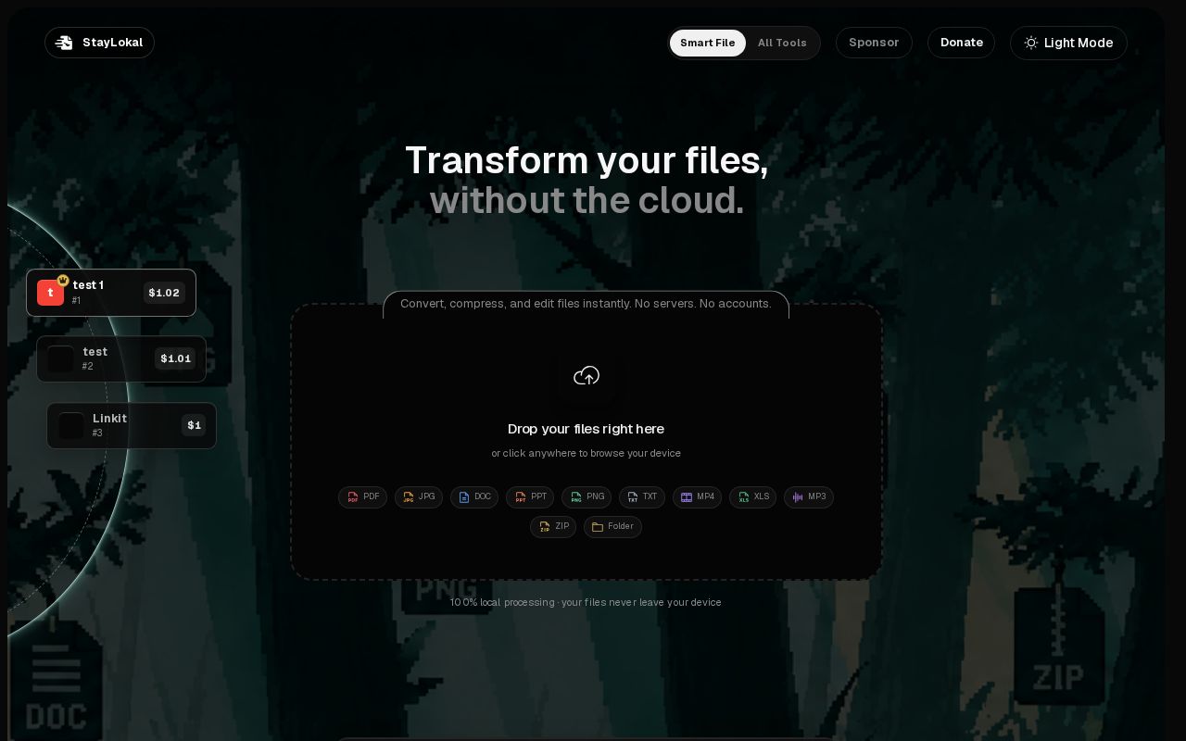Click the sun icon in Light Mode
This screenshot has height=741, width=1186.
[x=1030, y=43]
